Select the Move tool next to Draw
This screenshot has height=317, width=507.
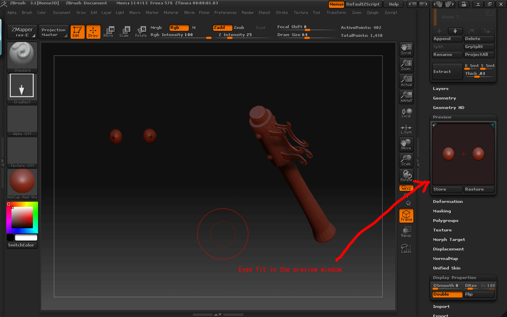click(108, 32)
